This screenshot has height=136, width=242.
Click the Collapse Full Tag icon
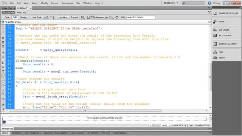(3, 38)
